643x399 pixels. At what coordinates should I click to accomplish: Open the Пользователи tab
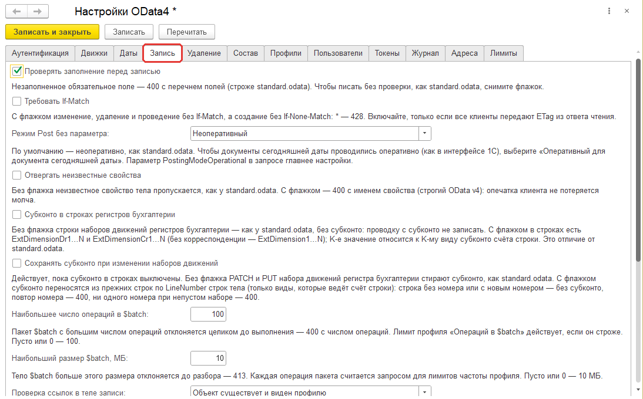[x=339, y=53]
